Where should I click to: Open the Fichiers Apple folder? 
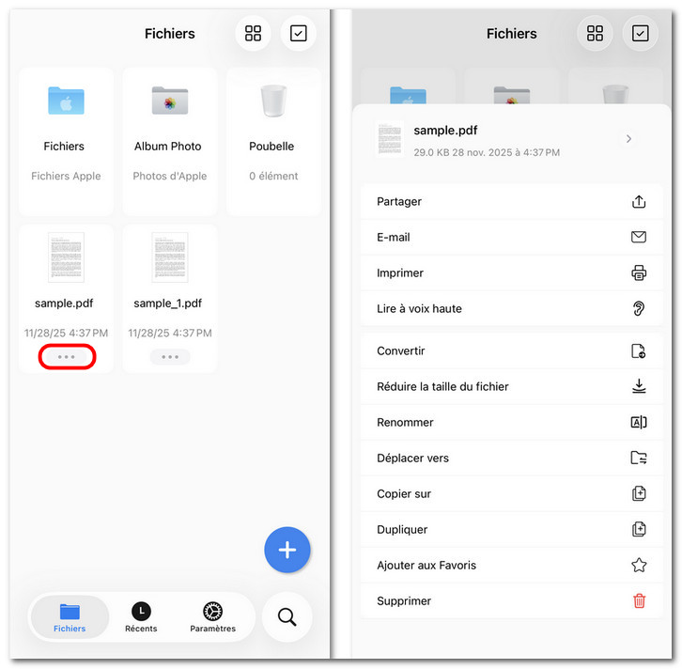coord(66,141)
